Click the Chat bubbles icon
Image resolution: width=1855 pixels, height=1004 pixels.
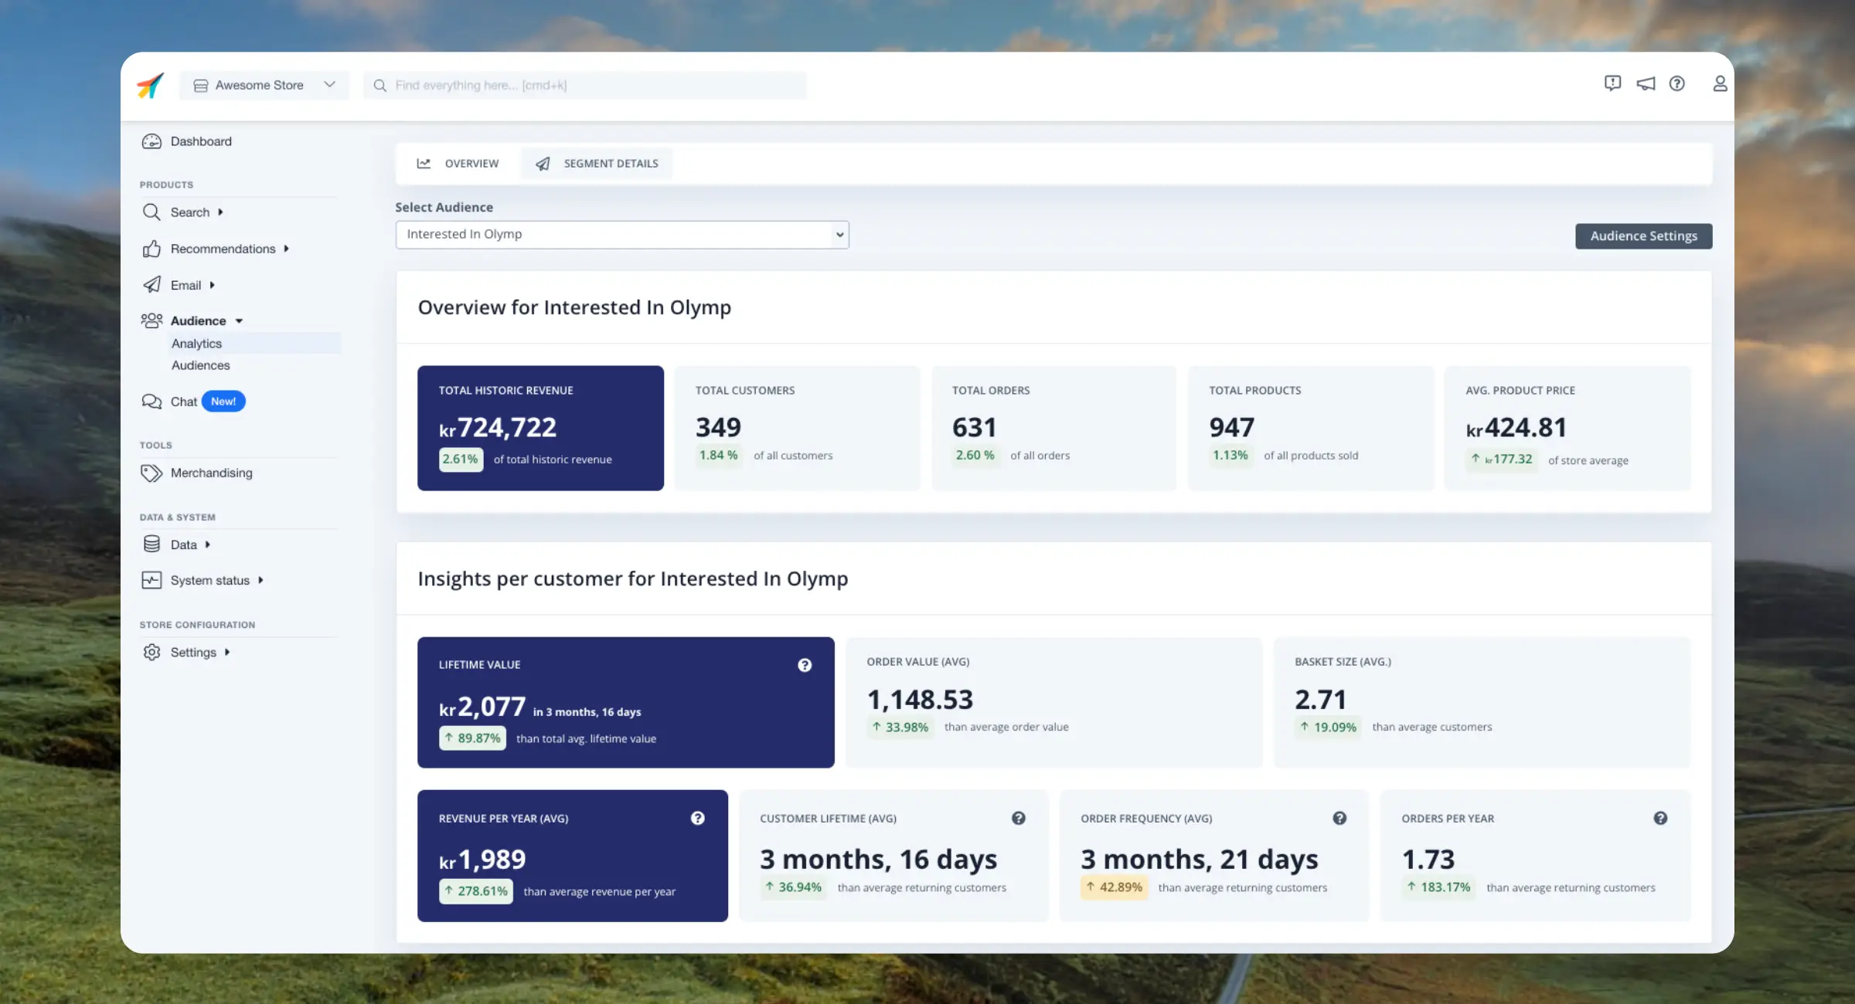(x=151, y=402)
